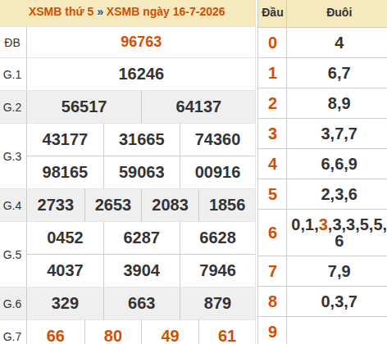Click the Đuôi column header
This screenshot has height=344, width=387.
coord(339,12)
